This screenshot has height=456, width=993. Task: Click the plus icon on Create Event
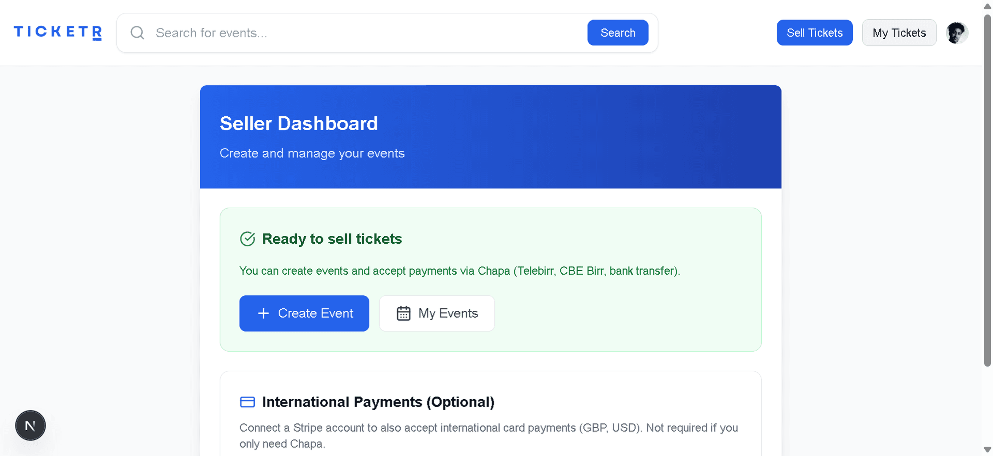click(x=263, y=313)
